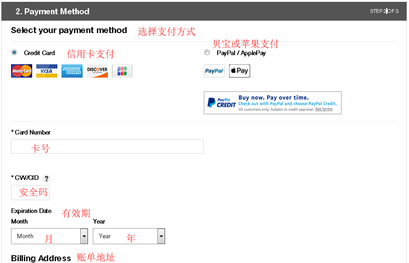The width and height of the screenshot is (409, 263).
Task: Click the "Billing Address" section heading
Action: coord(41,258)
